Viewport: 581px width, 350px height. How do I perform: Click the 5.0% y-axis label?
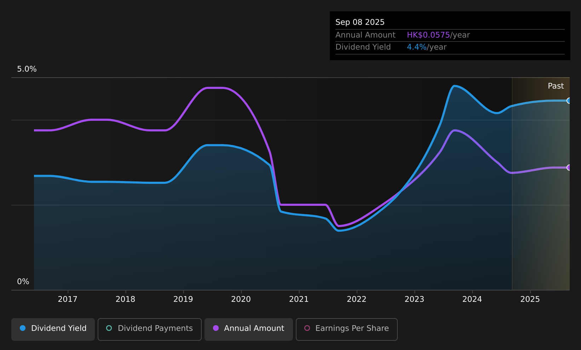(27, 69)
